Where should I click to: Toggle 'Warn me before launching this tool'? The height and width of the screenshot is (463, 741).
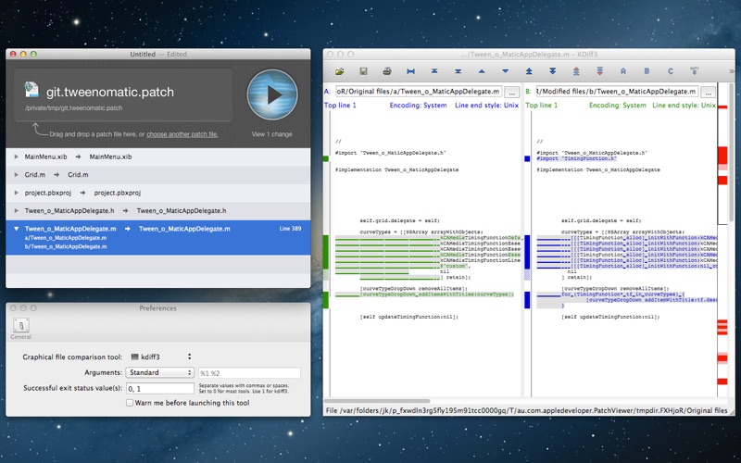[x=130, y=403]
